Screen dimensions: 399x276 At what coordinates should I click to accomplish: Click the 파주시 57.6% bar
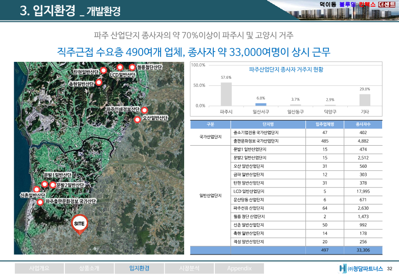226,94
